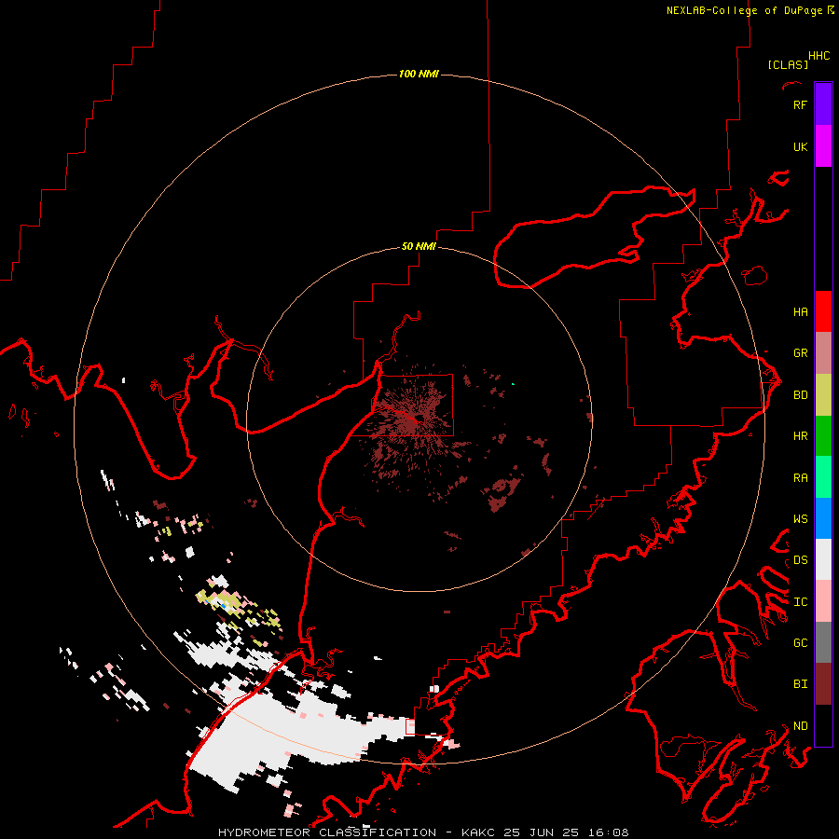The width and height of the screenshot is (839, 839).
Task: Click the [CLAS] legend heading
Action: 788,64
